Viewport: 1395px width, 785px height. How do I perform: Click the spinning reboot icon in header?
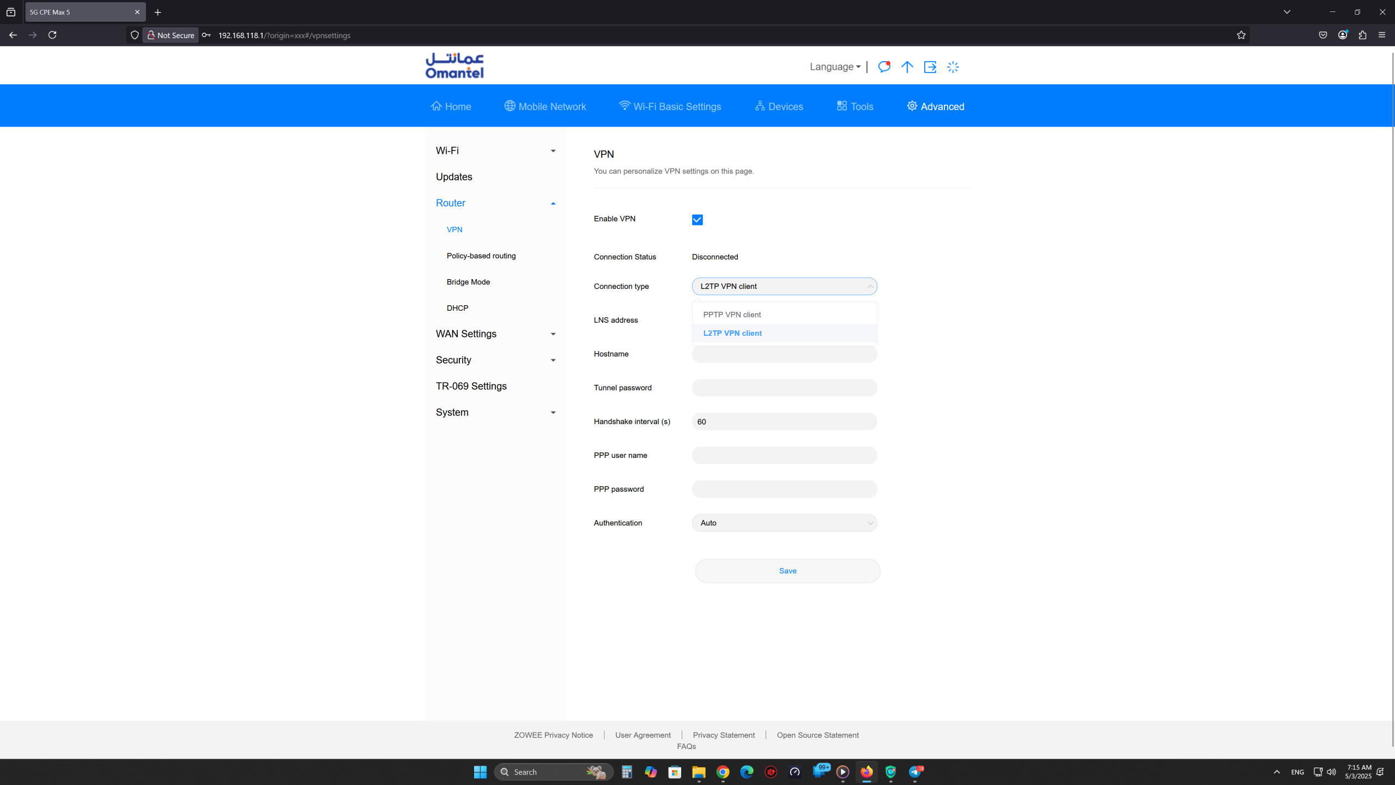[953, 67]
